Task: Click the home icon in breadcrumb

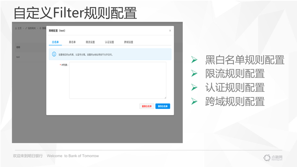Action: point(16,28)
